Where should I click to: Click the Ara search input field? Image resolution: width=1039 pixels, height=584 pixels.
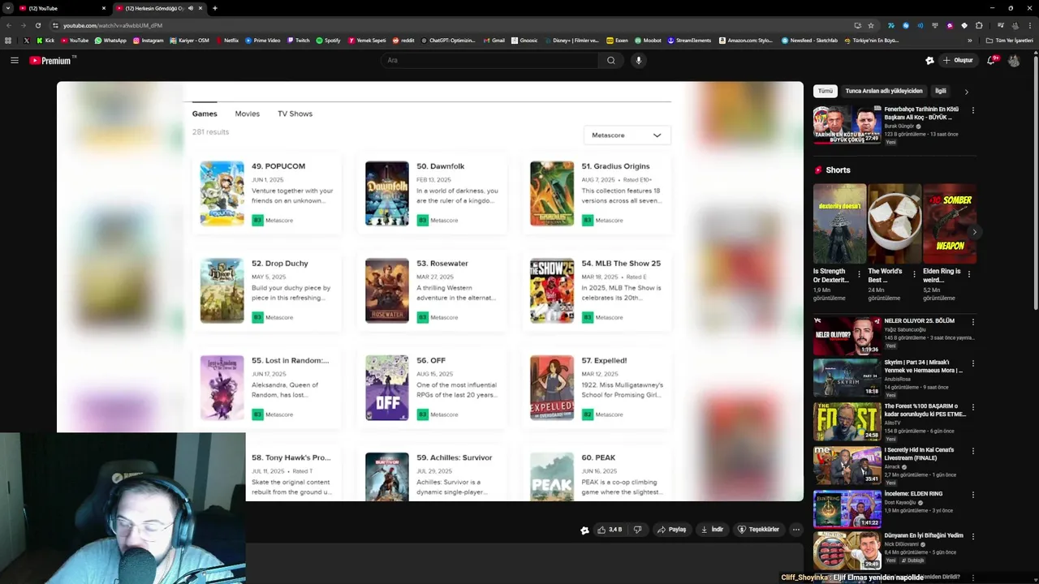click(x=489, y=60)
